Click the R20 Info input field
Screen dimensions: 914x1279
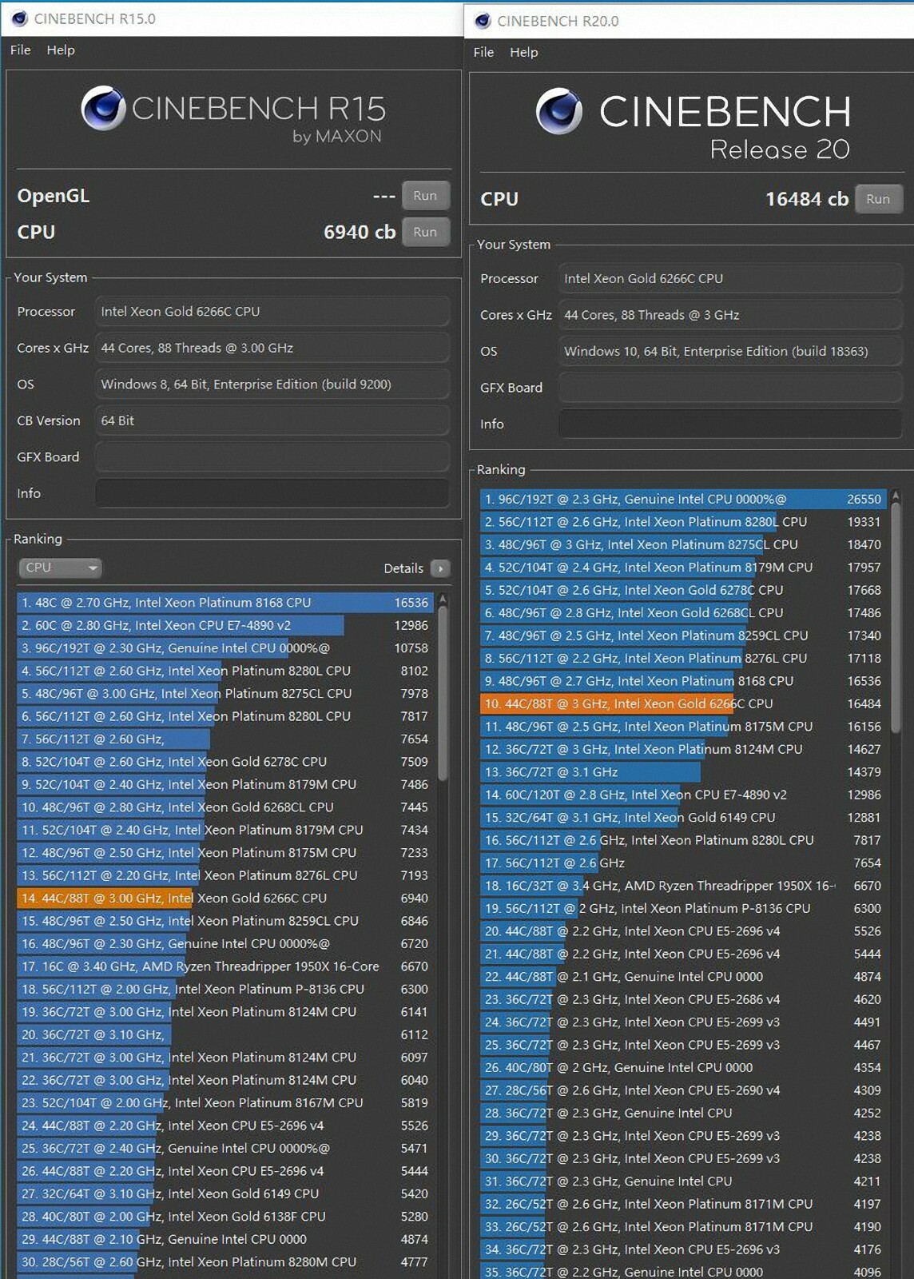pos(730,424)
